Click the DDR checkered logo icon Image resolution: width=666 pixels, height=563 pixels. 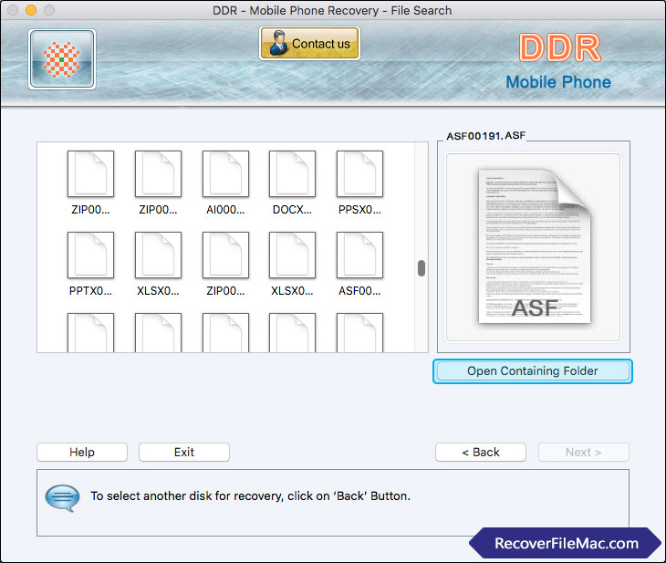[62, 59]
